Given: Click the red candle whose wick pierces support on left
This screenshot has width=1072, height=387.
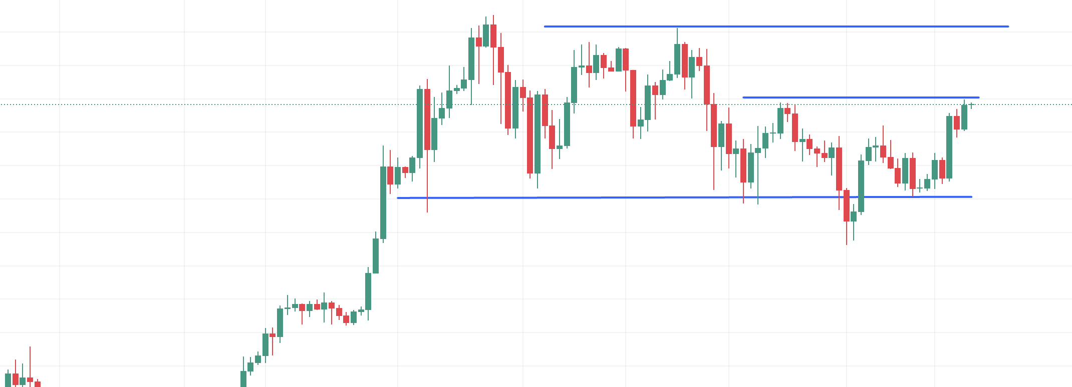Looking at the screenshot, I should [x=427, y=119].
